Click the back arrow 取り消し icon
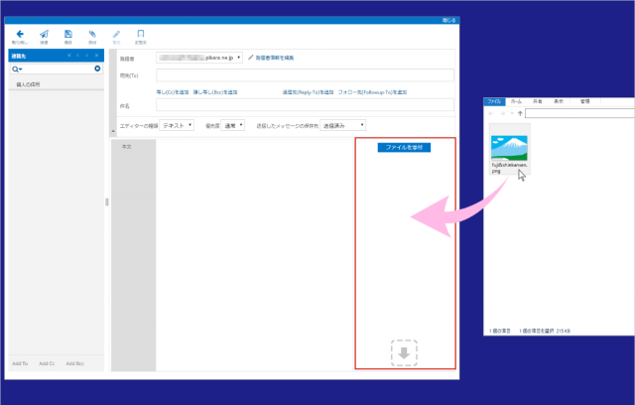 [20, 35]
